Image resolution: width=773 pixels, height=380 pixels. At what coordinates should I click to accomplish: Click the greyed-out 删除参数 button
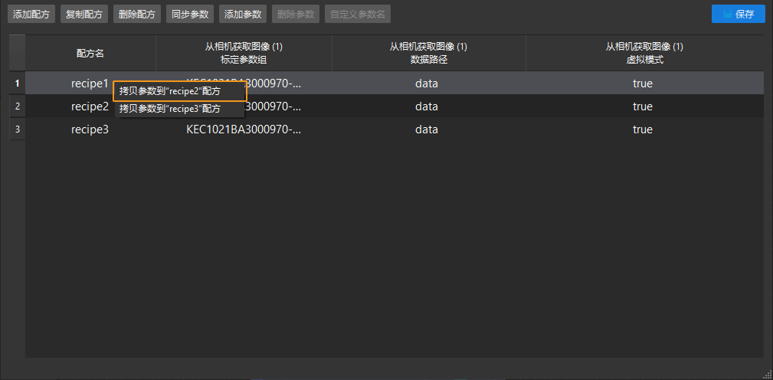tap(296, 15)
